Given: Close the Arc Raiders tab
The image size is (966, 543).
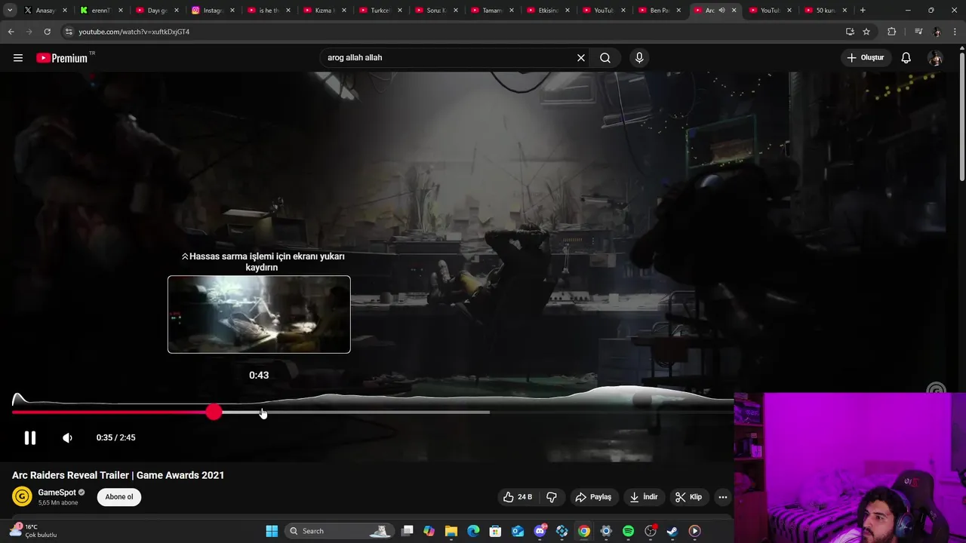Looking at the screenshot, I should click(734, 11).
